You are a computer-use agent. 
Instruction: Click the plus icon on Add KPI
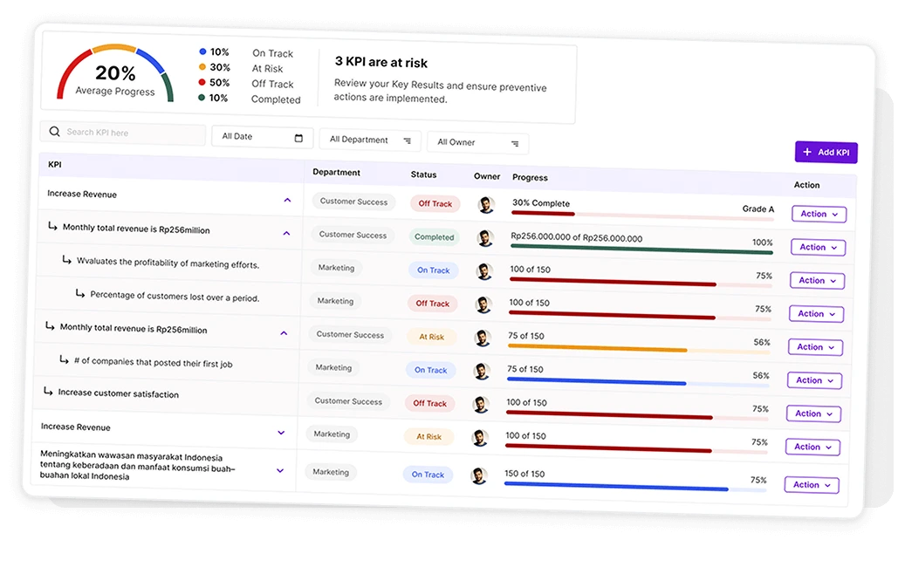807,152
